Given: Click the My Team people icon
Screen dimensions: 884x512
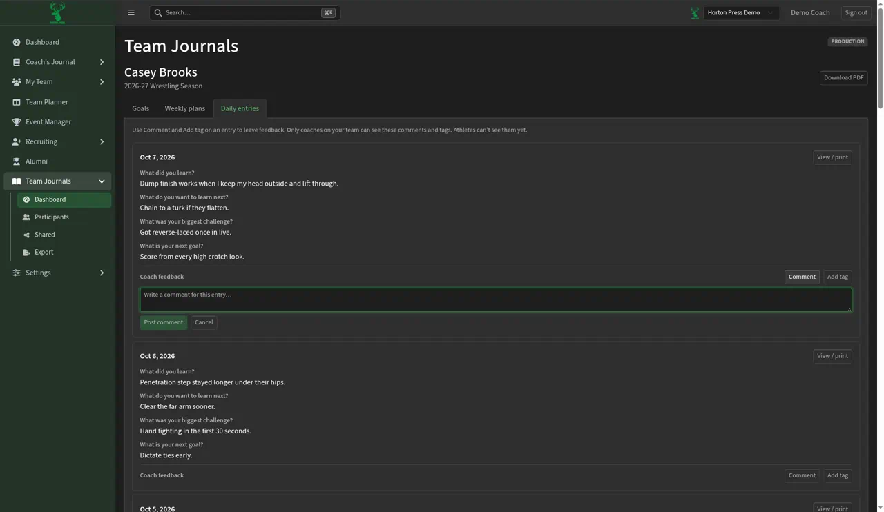Looking at the screenshot, I should (x=17, y=82).
